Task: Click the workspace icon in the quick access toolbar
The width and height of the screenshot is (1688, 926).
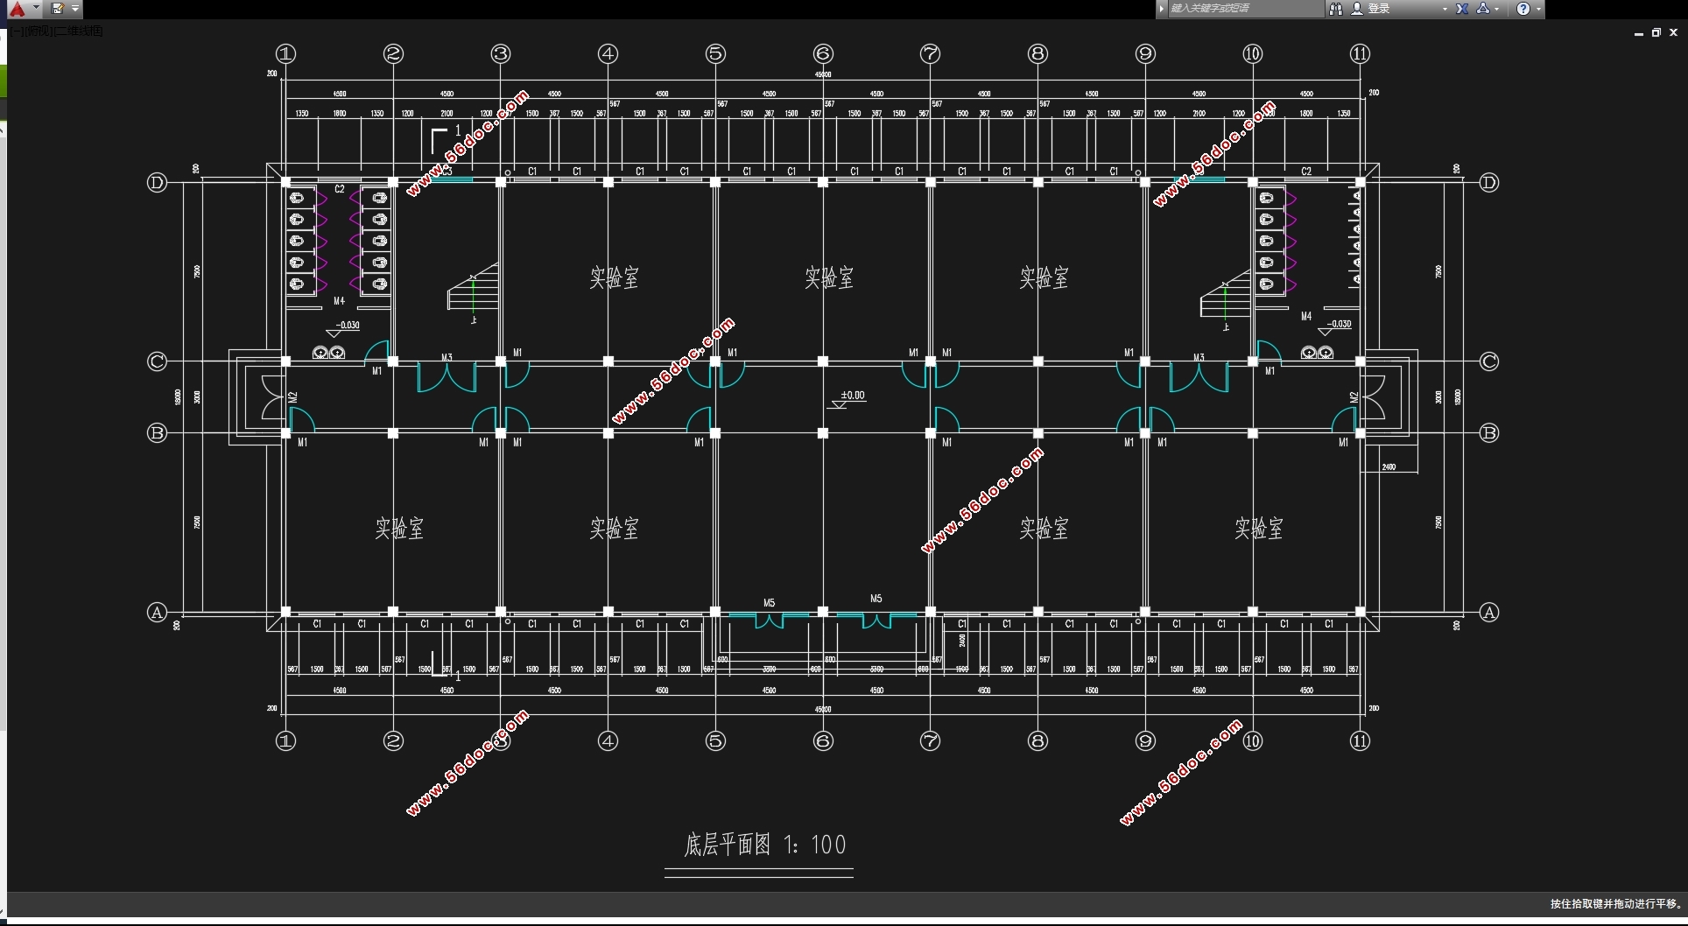Action: tap(58, 9)
